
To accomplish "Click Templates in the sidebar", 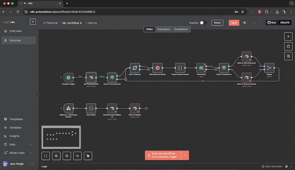I will [x=16, y=119].
